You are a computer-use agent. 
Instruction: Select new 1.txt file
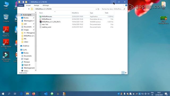[x=76, y=24]
